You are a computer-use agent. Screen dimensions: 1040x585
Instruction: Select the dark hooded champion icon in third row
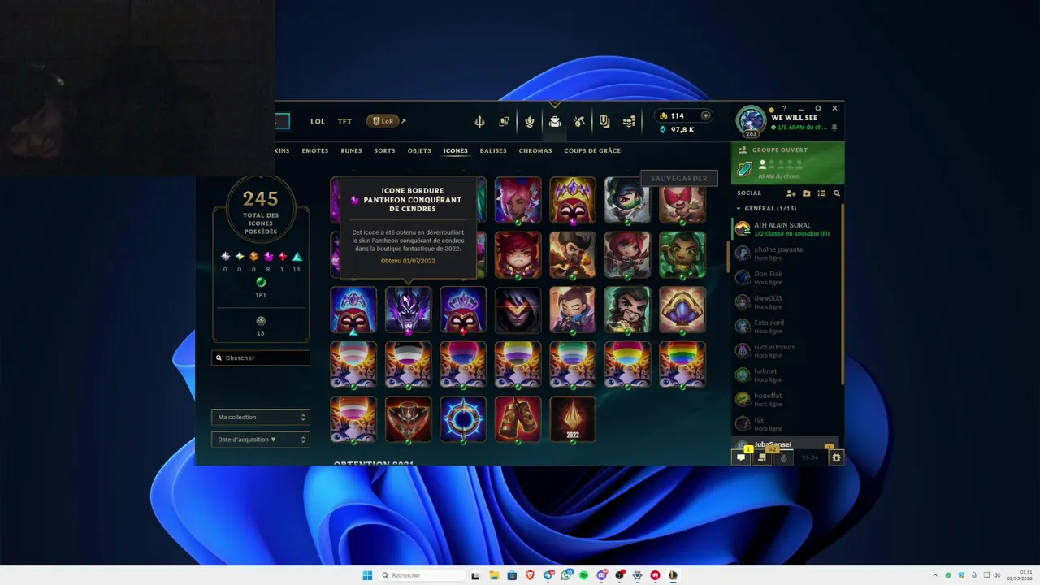click(x=518, y=310)
